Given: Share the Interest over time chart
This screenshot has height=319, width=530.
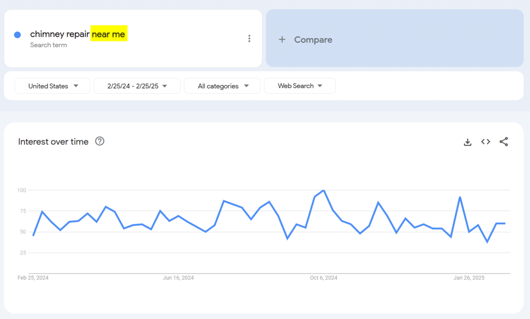Looking at the screenshot, I should [504, 142].
